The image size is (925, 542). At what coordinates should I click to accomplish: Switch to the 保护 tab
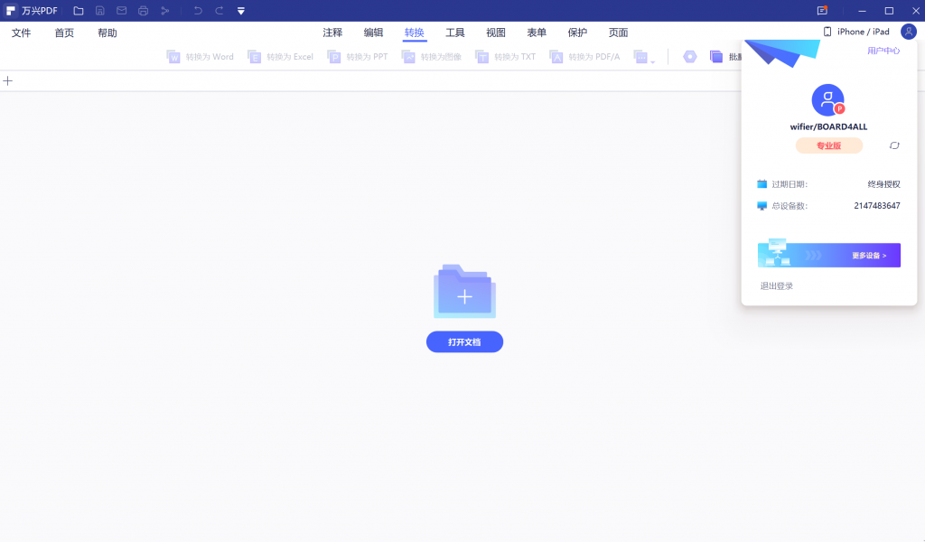[577, 33]
